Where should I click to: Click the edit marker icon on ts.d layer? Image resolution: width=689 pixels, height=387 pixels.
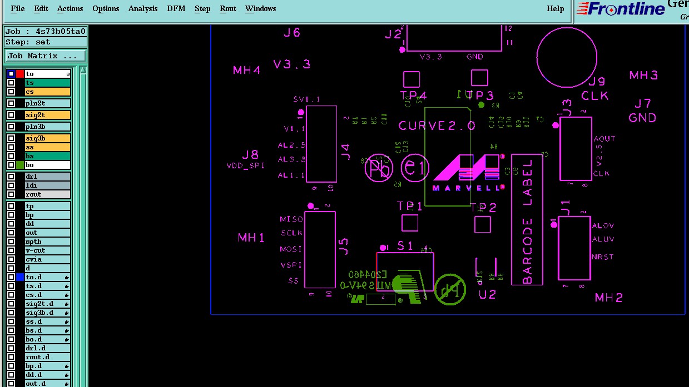click(67, 286)
